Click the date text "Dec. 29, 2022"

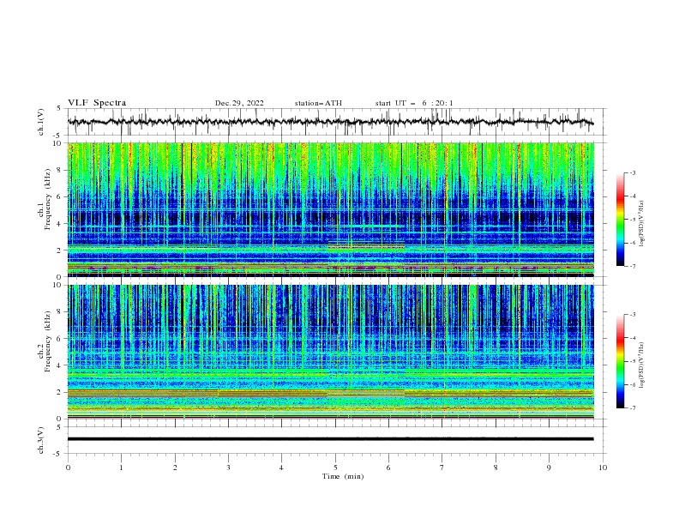pos(239,103)
